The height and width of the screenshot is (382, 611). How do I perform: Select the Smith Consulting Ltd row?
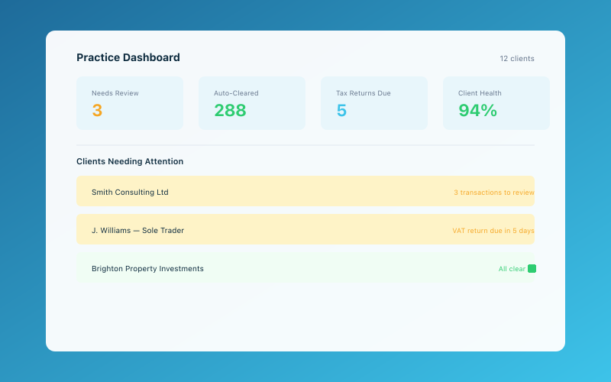coord(305,191)
